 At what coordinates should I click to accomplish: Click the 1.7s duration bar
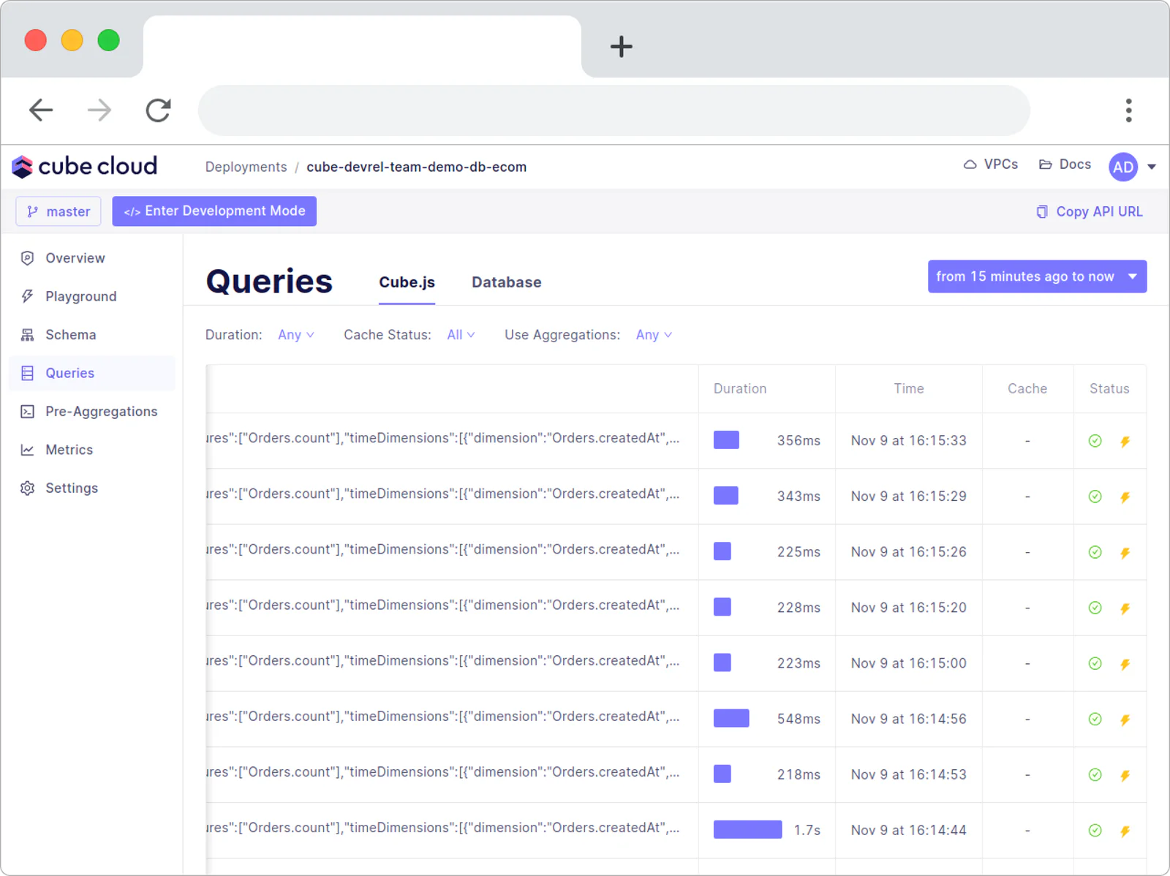(748, 829)
